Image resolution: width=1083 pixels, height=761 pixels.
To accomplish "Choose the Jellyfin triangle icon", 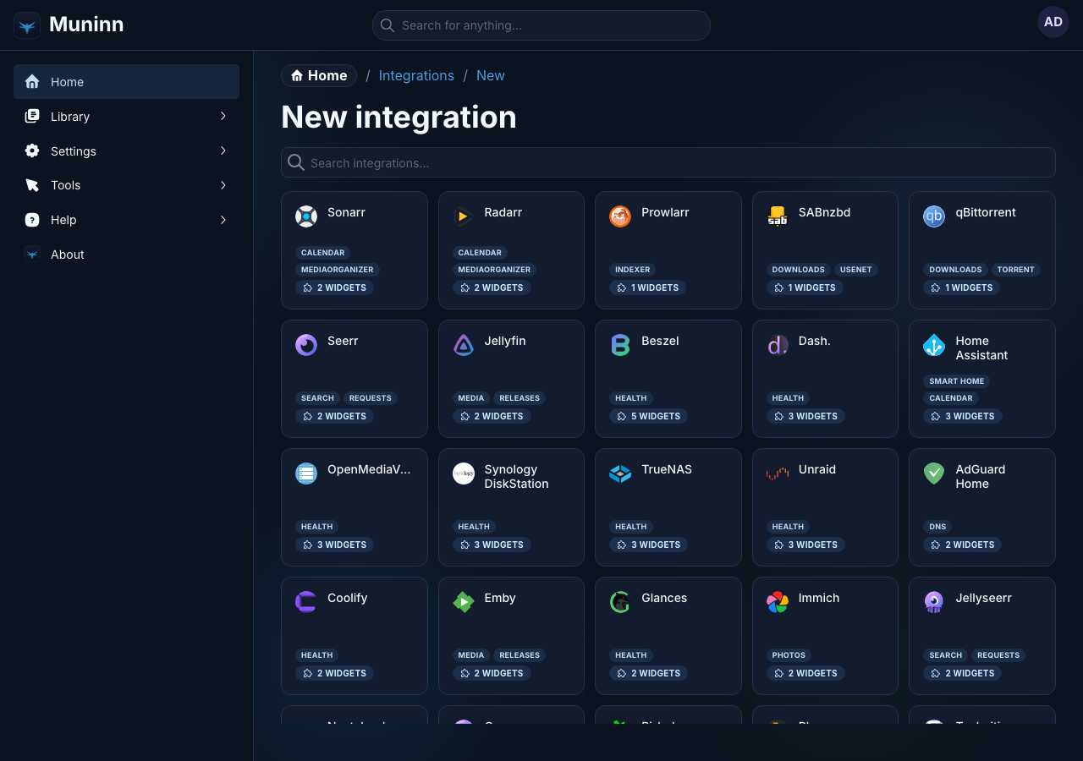I will point(464,345).
